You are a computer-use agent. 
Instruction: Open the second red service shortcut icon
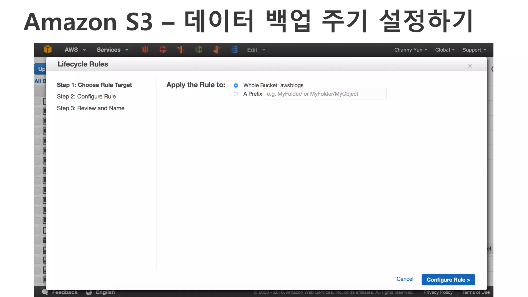coord(163,49)
